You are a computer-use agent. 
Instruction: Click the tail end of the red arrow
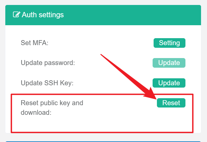[x=102, y=55]
